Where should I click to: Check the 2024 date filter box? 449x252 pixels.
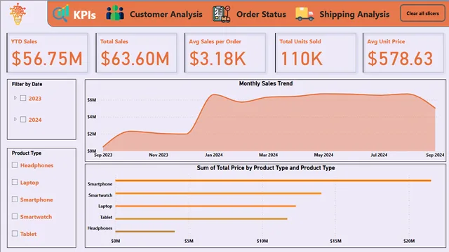23,120
